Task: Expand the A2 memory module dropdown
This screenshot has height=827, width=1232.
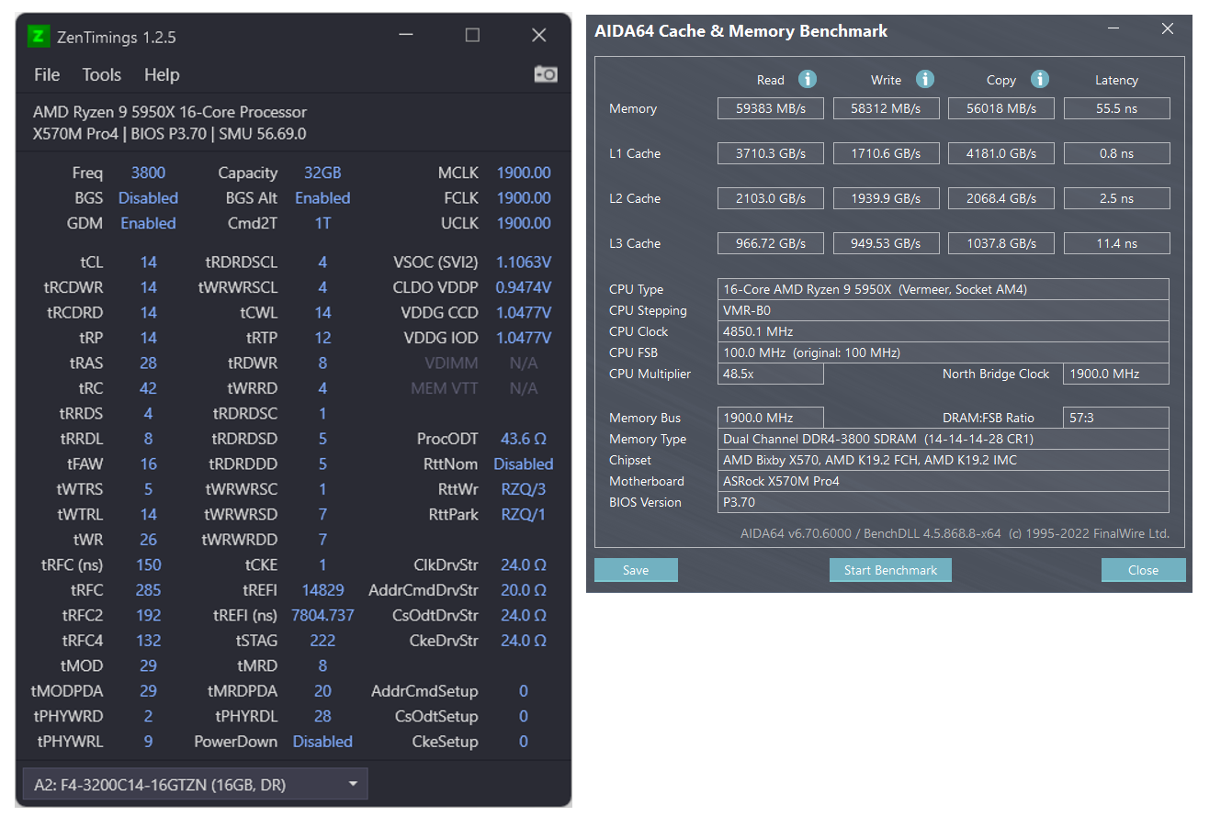Action: (195, 785)
